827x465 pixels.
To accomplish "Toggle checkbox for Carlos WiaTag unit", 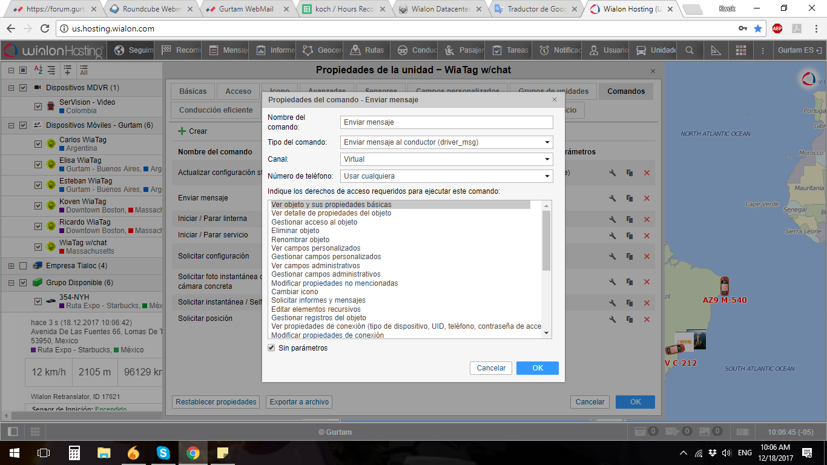I will [38, 144].
